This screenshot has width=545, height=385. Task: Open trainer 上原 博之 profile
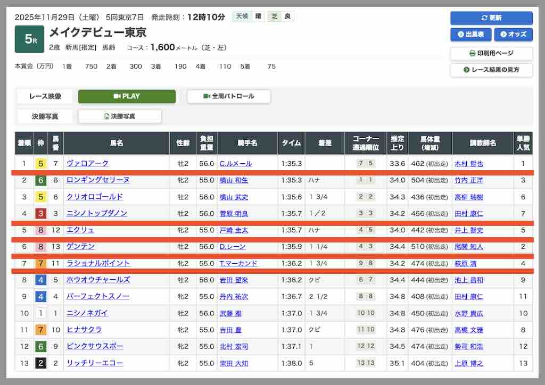pyautogui.click(x=468, y=363)
